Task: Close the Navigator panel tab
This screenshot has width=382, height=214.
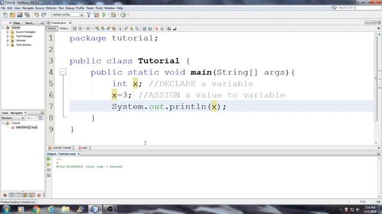Action: pyautogui.click(x=25, y=113)
